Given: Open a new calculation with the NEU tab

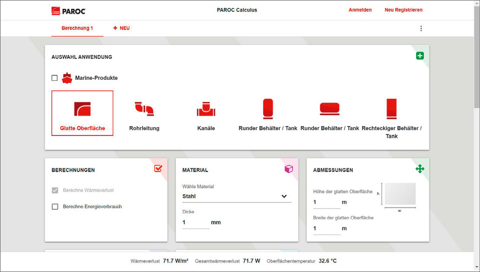Looking at the screenshot, I should coord(122,28).
